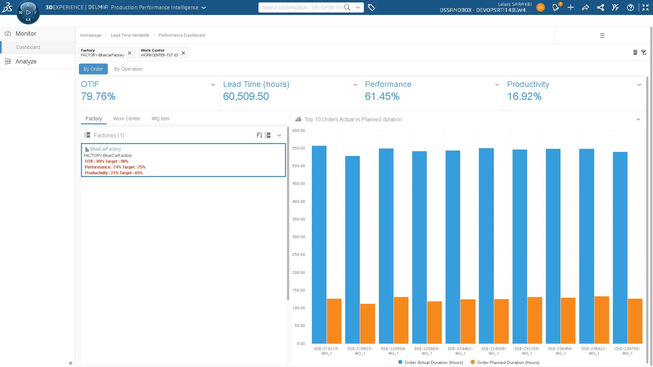Click the filter funnel icon

pos(643,52)
